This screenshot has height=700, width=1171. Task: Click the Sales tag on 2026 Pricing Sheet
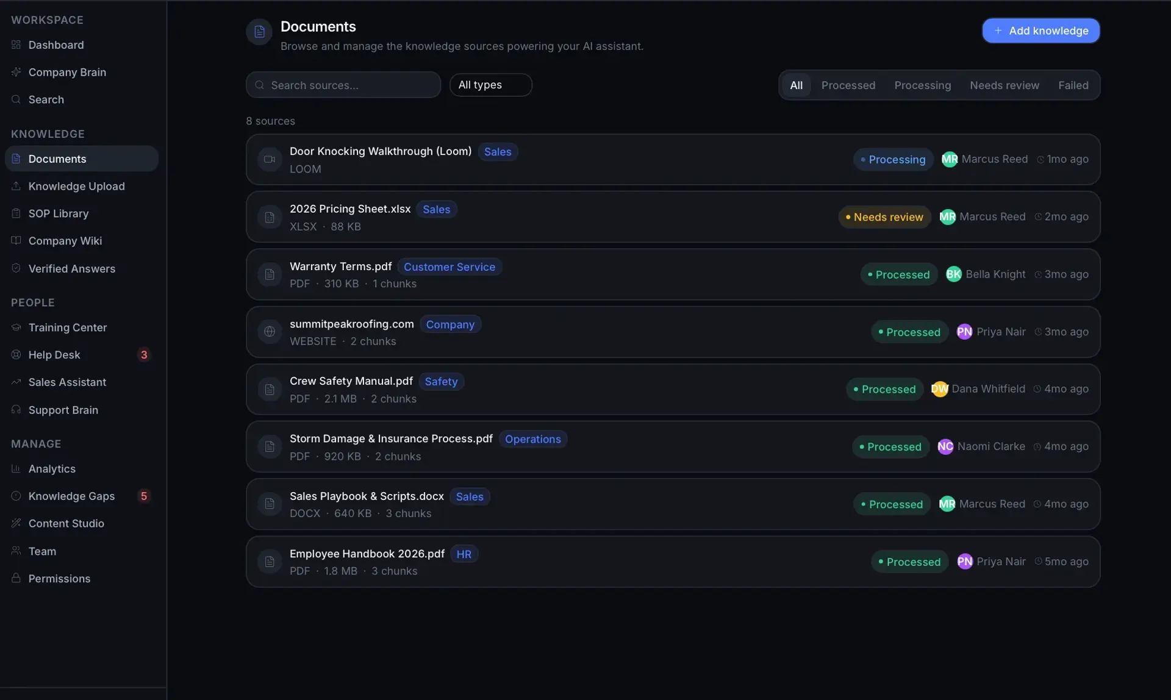click(x=436, y=209)
